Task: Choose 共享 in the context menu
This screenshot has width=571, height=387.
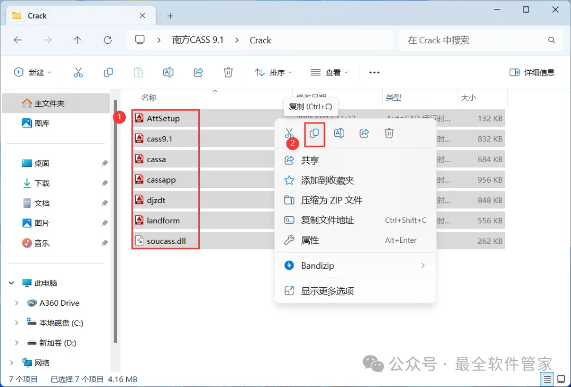Action: (355, 160)
